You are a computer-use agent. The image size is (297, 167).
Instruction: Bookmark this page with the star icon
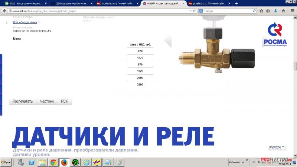tap(261, 11)
